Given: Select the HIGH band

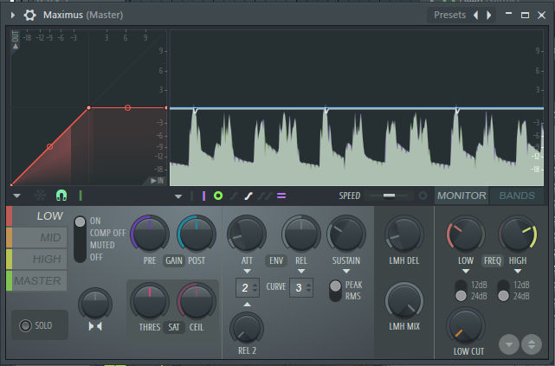Looking at the screenshot, I should tap(37, 260).
